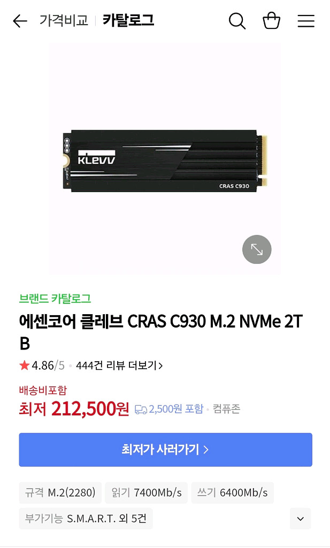The image size is (330, 548).
Task: Tap the 최저 212,500원 price
Action: pos(74,408)
